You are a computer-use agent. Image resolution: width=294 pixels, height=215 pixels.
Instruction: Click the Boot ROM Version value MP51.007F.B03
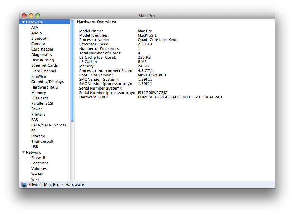click(152, 75)
